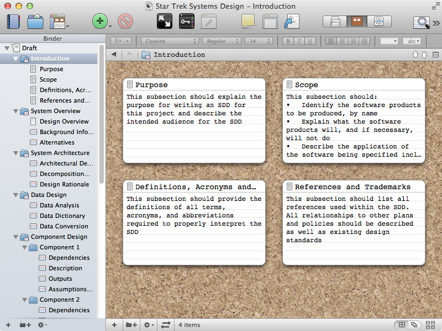Toggle auto-load selection arrows icon
Viewport: 442px width, 331px height.
[x=165, y=325]
